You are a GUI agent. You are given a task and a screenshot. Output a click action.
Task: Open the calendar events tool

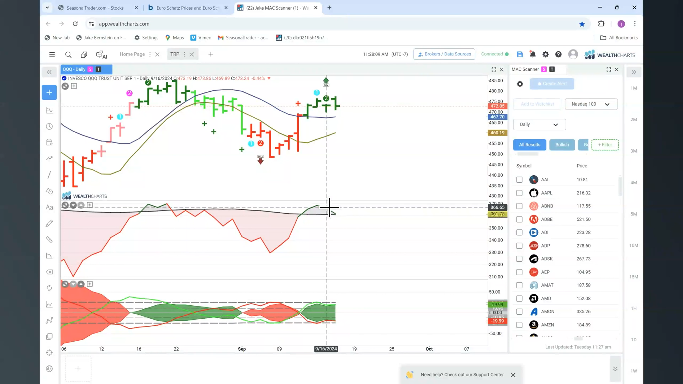click(49, 143)
